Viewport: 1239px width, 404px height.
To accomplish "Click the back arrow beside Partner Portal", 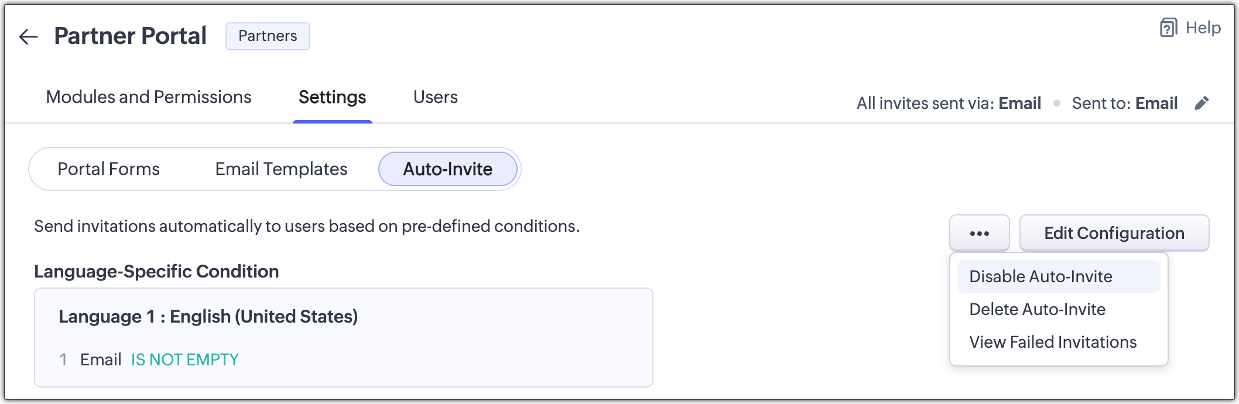I will click(28, 37).
